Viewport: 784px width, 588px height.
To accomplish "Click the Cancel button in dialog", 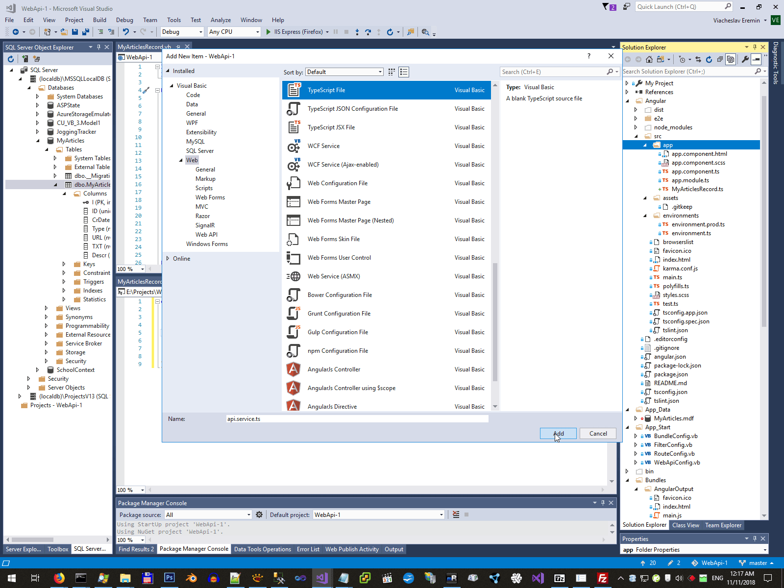I will point(598,434).
